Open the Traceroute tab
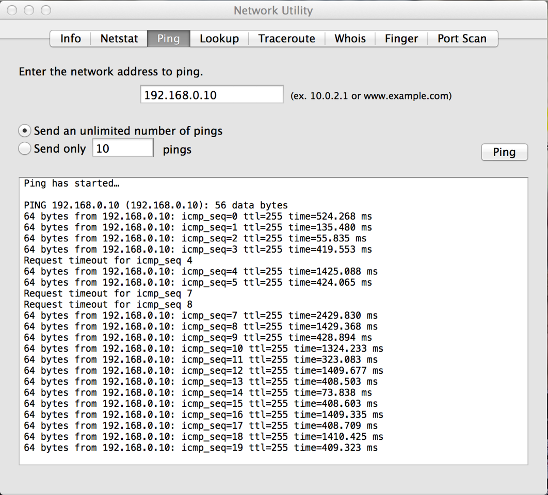 (x=286, y=39)
